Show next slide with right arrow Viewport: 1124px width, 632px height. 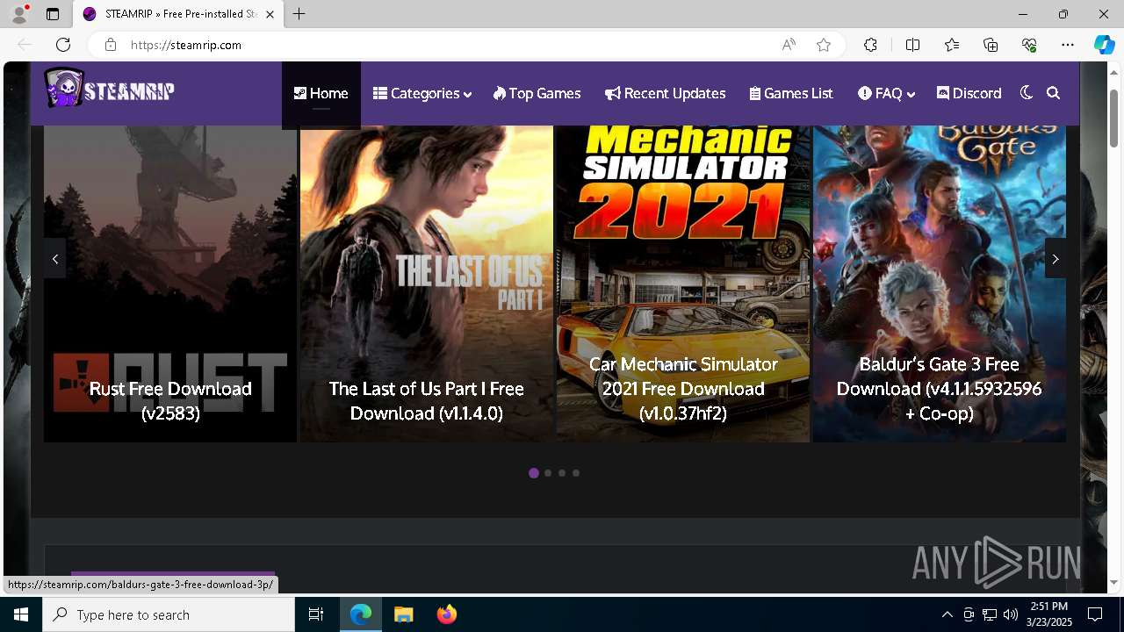point(1056,259)
